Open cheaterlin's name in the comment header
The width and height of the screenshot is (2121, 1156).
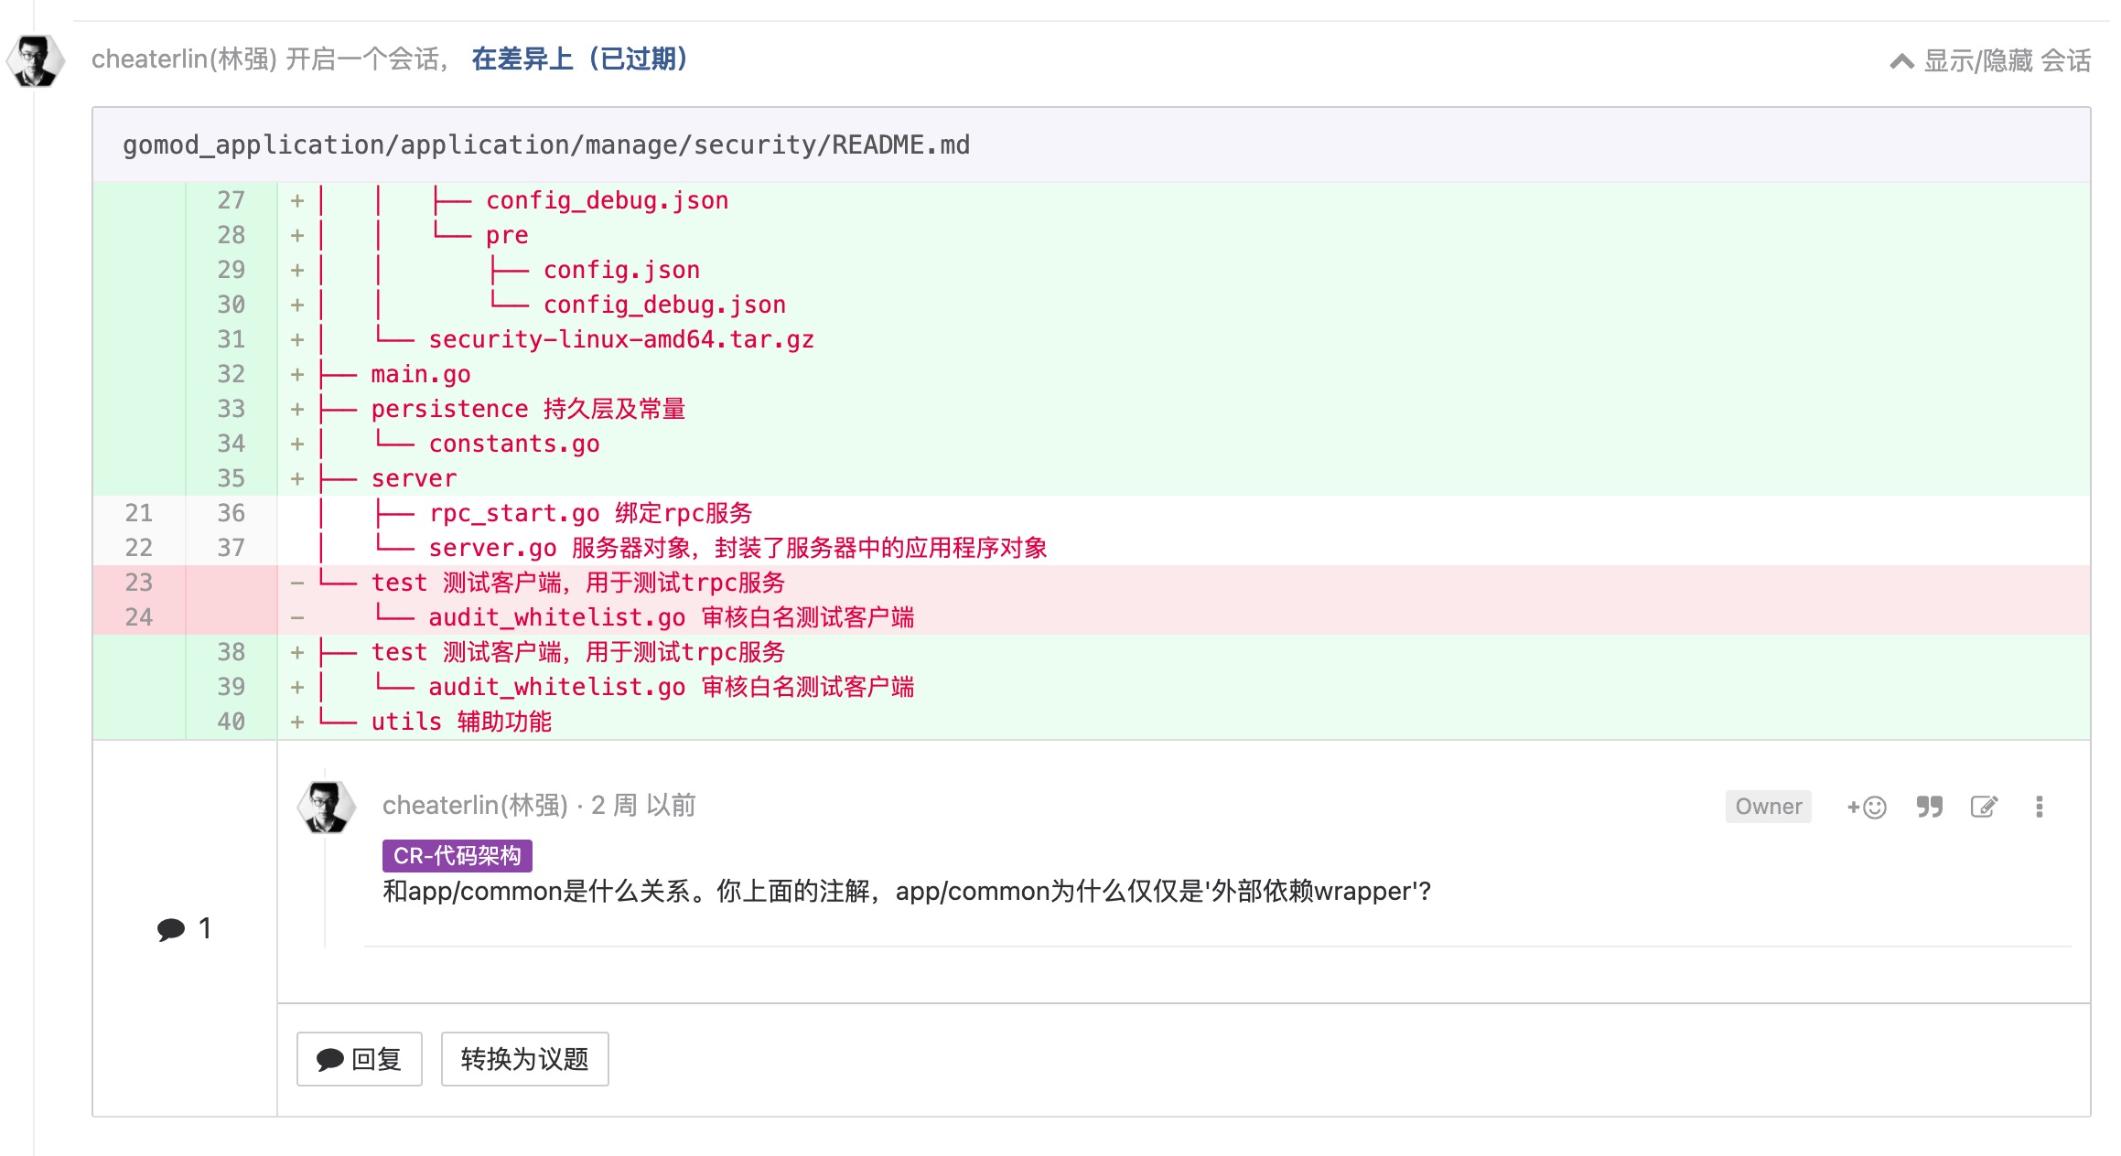point(475,806)
